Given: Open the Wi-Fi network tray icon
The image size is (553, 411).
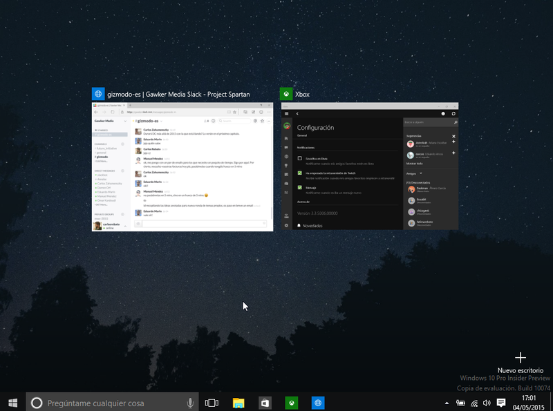Looking at the screenshot, I should [x=474, y=403].
